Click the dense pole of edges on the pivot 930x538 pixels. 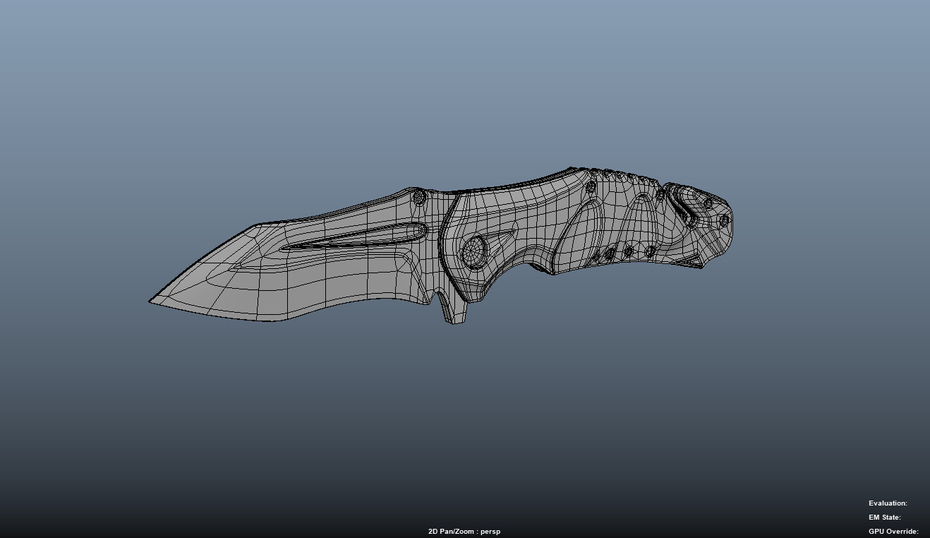pos(473,251)
